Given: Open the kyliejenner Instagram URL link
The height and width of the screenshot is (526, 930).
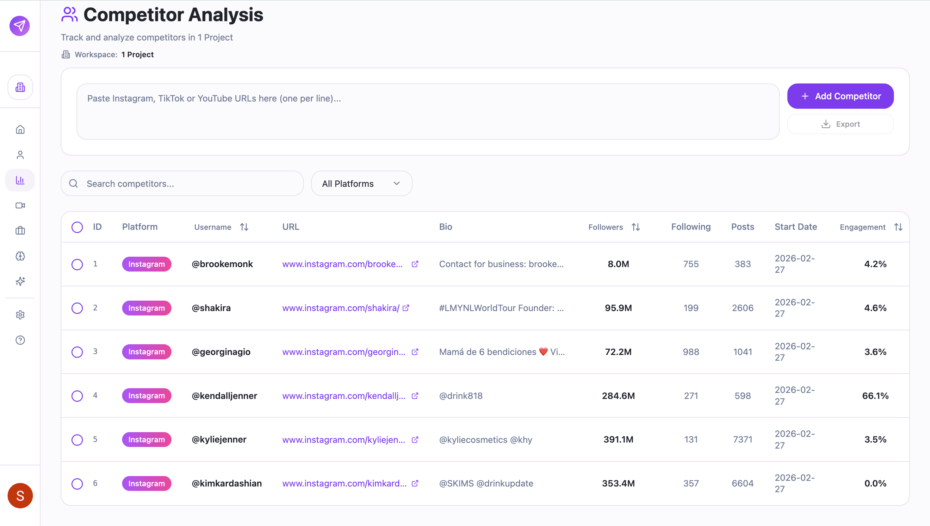Looking at the screenshot, I should tap(344, 440).
